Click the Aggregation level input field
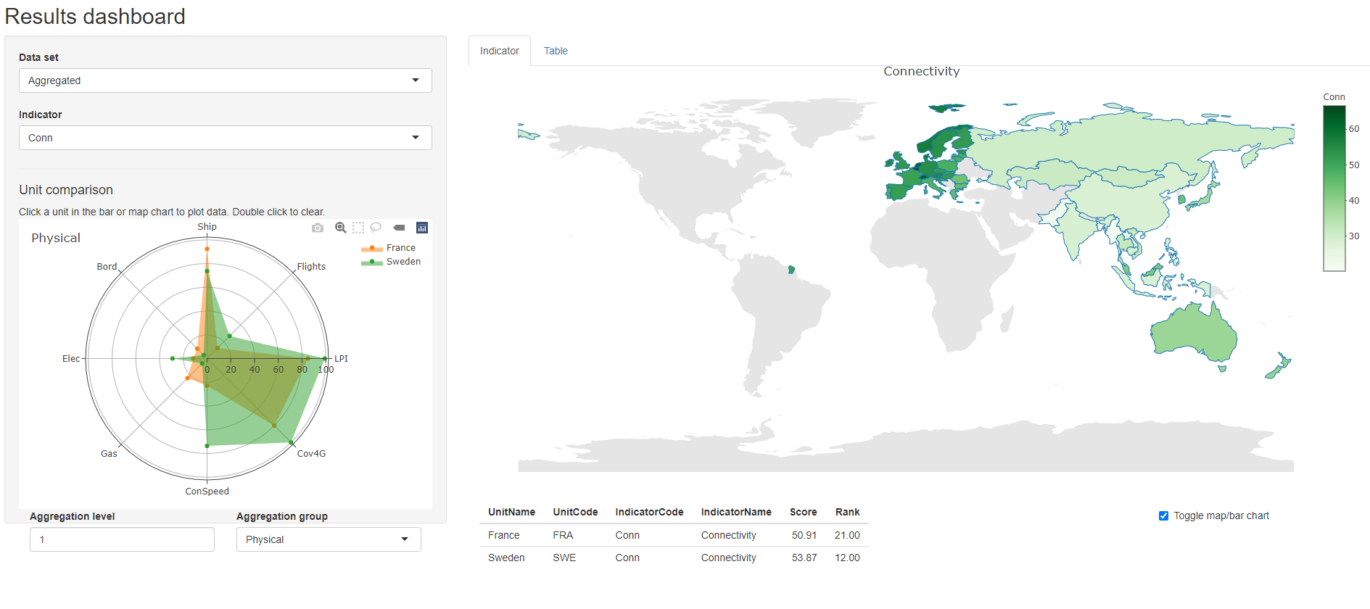1370x609 pixels. tap(122, 539)
